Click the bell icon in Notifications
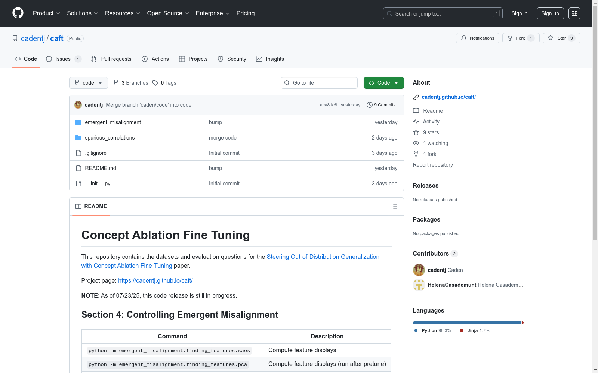The width and height of the screenshot is (598, 373). coord(464,38)
